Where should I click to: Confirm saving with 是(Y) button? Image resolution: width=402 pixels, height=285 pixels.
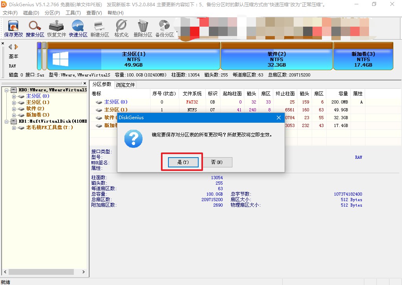pyautogui.click(x=183, y=162)
